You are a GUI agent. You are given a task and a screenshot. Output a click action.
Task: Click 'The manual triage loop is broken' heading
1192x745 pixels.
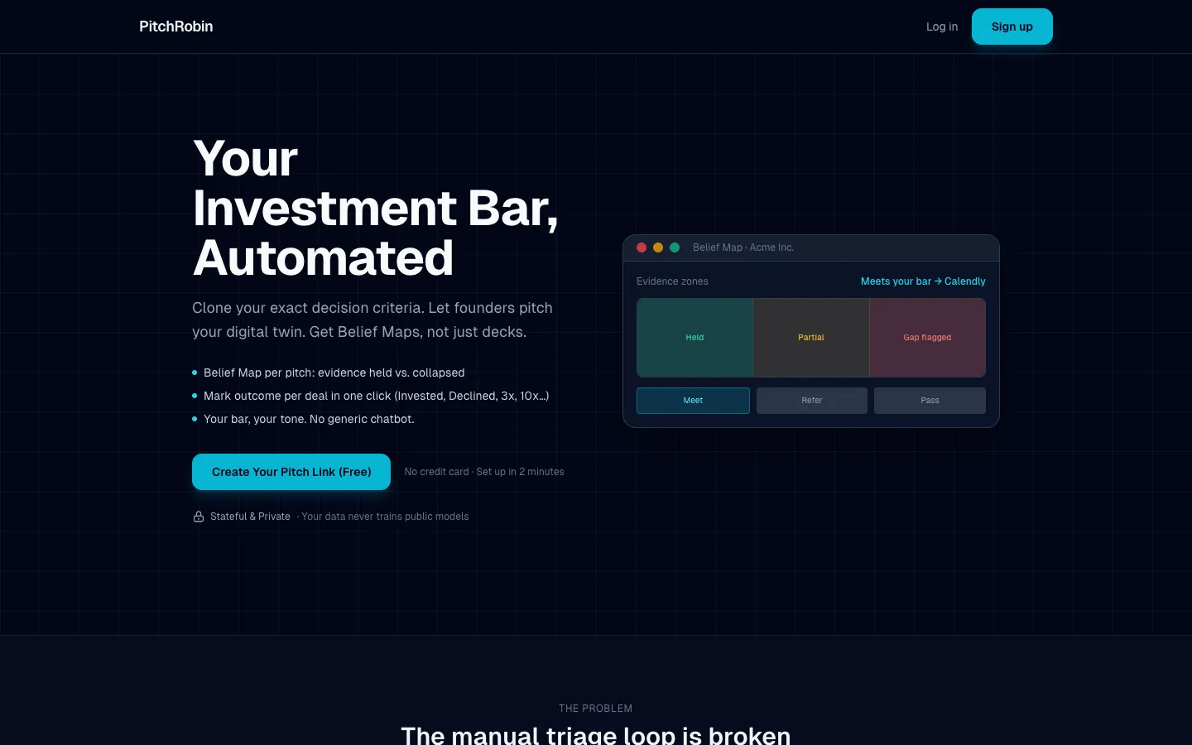click(x=595, y=735)
